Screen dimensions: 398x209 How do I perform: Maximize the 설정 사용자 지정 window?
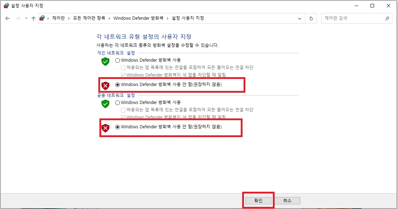372,6
